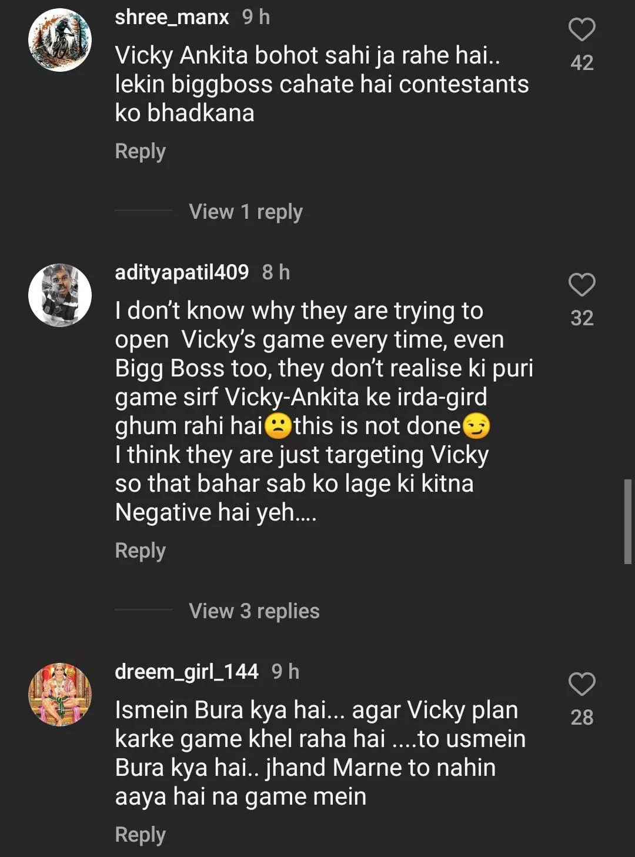Open dreem_girl_144 username link
Screen dimensions: 635x857
186,672
